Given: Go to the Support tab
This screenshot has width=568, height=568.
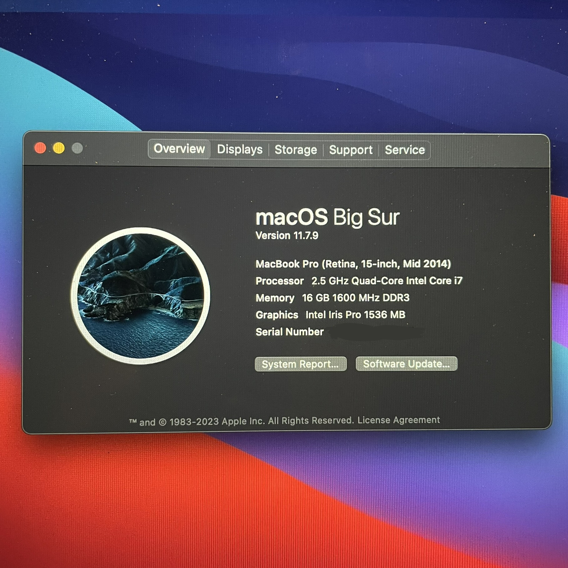Looking at the screenshot, I should (351, 150).
